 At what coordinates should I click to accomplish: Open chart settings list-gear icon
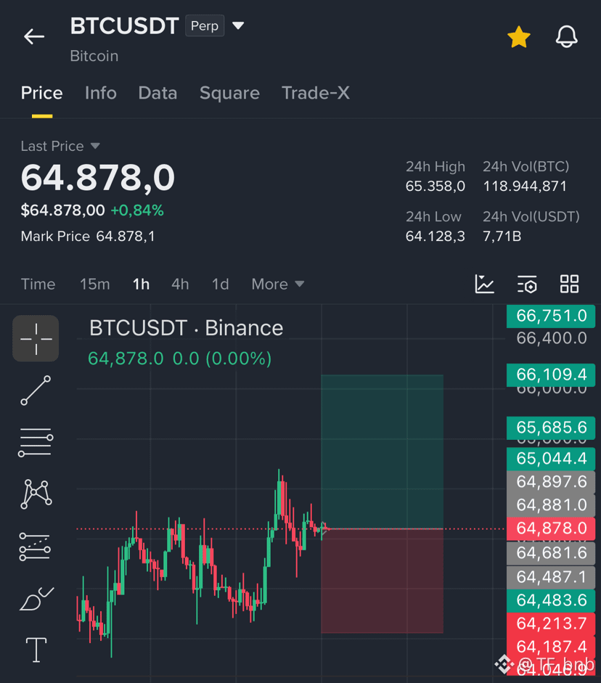[527, 284]
